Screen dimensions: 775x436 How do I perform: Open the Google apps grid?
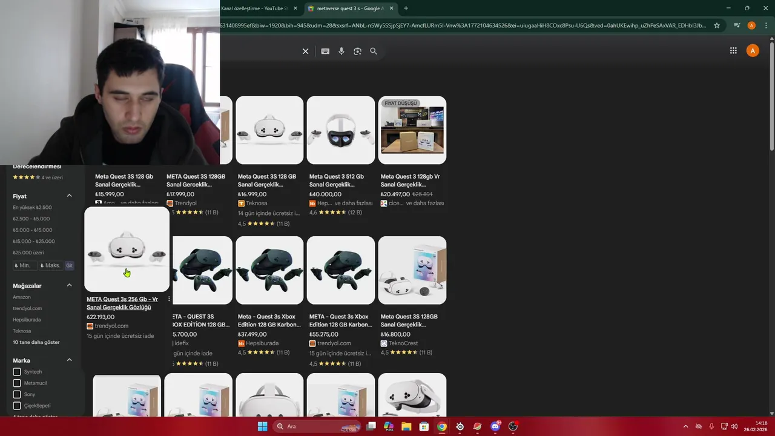[x=733, y=51]
